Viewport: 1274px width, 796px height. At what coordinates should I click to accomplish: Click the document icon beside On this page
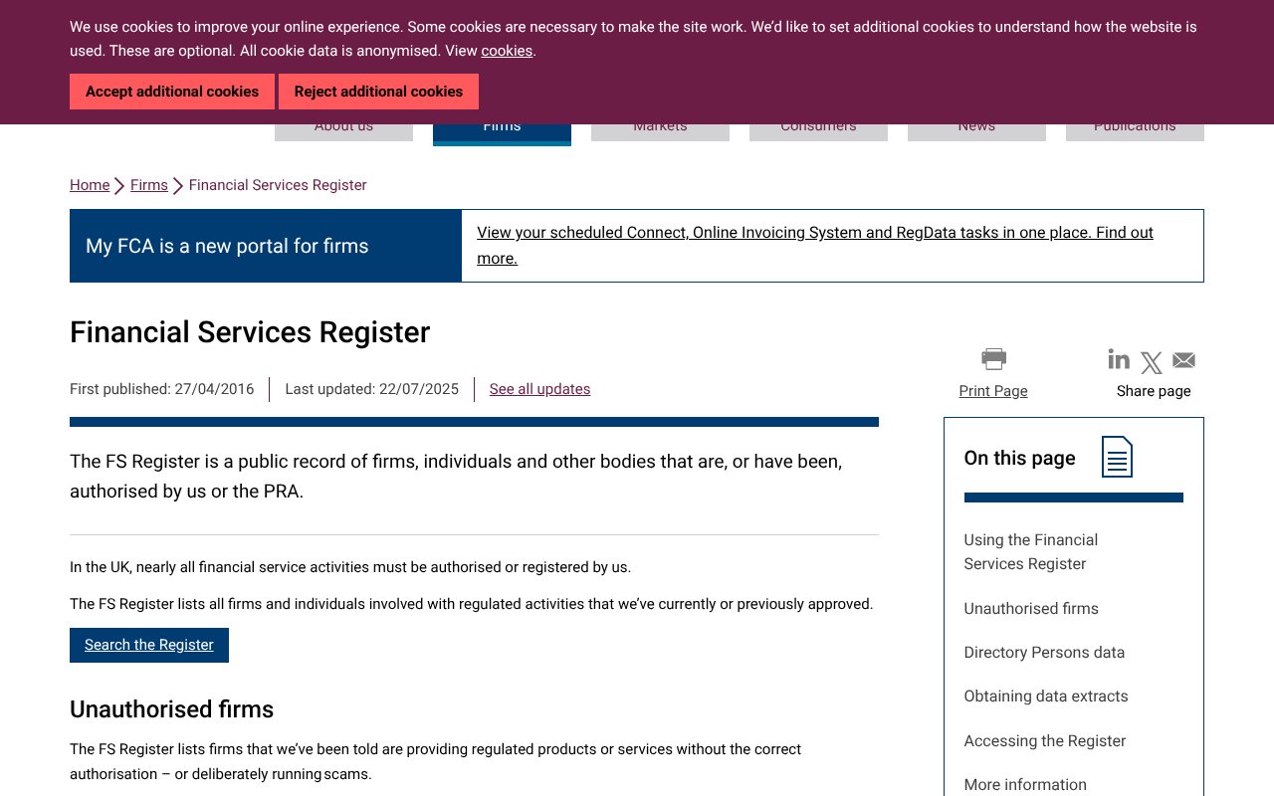tap(1117, 456)
